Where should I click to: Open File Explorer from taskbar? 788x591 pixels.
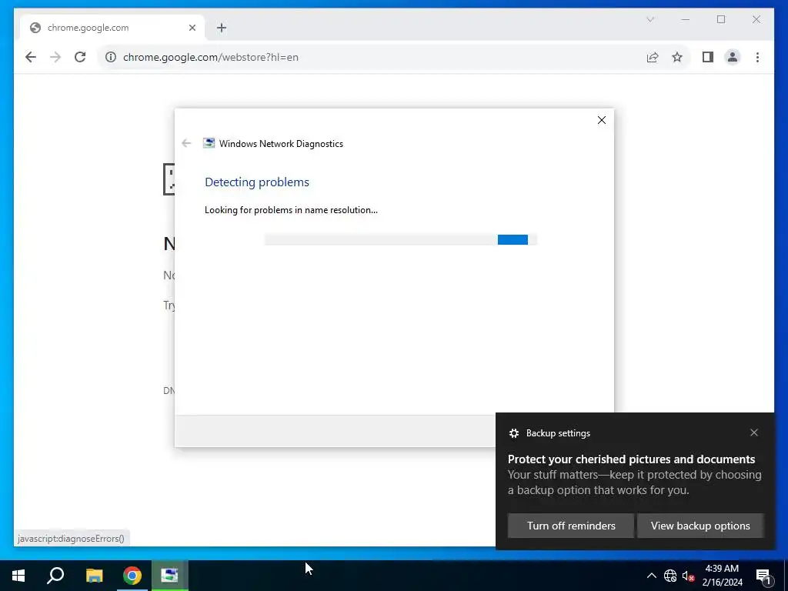[94, 576]
